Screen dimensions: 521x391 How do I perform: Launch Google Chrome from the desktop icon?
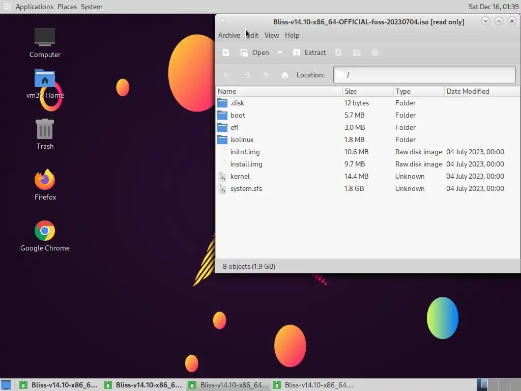[45, 231]
